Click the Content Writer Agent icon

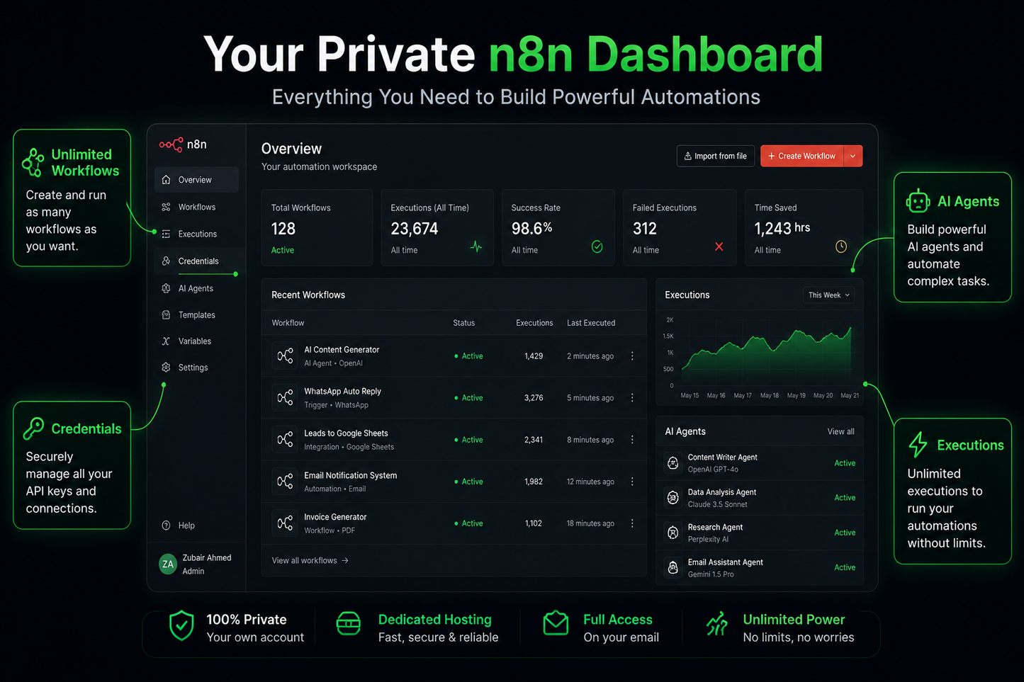[673, 463]
